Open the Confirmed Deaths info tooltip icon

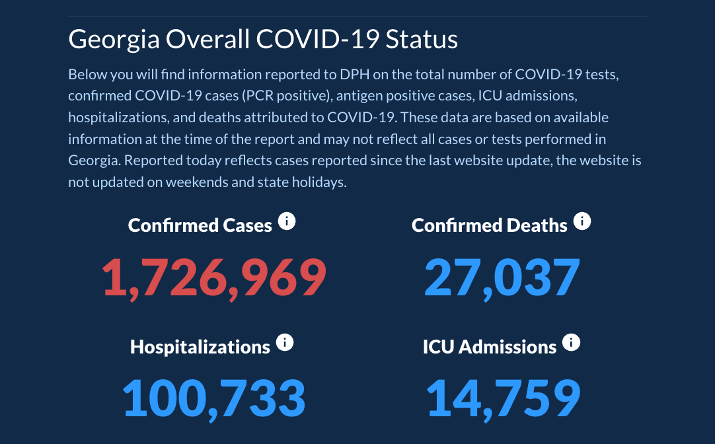tap(582, 221)
